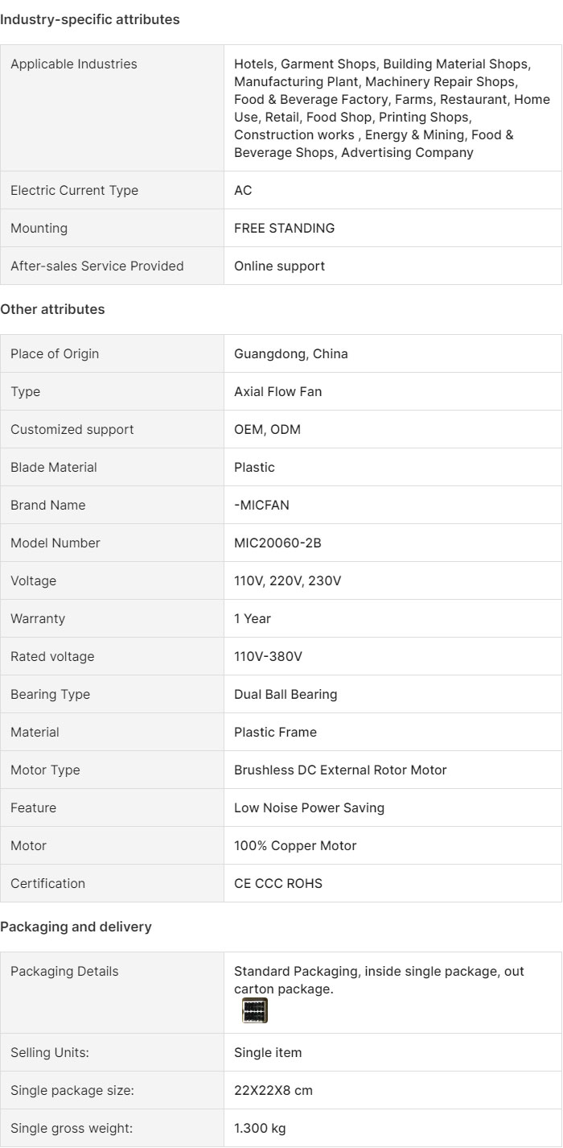Select the FREE STANDING mounting value
The height and width of the screenshot is (1148, 563).
(284, 229)
